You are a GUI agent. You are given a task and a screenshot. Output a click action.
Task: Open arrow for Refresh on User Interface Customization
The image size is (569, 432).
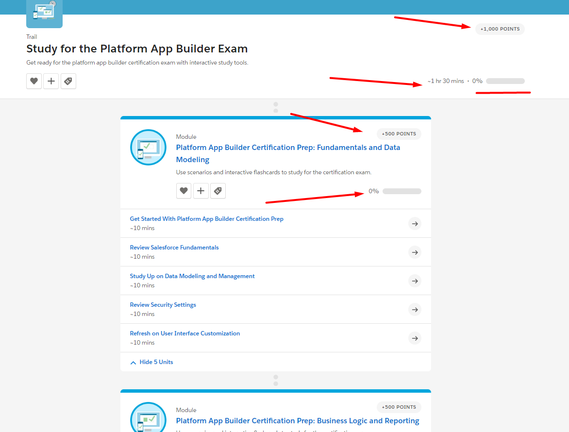tap(415, 338)
